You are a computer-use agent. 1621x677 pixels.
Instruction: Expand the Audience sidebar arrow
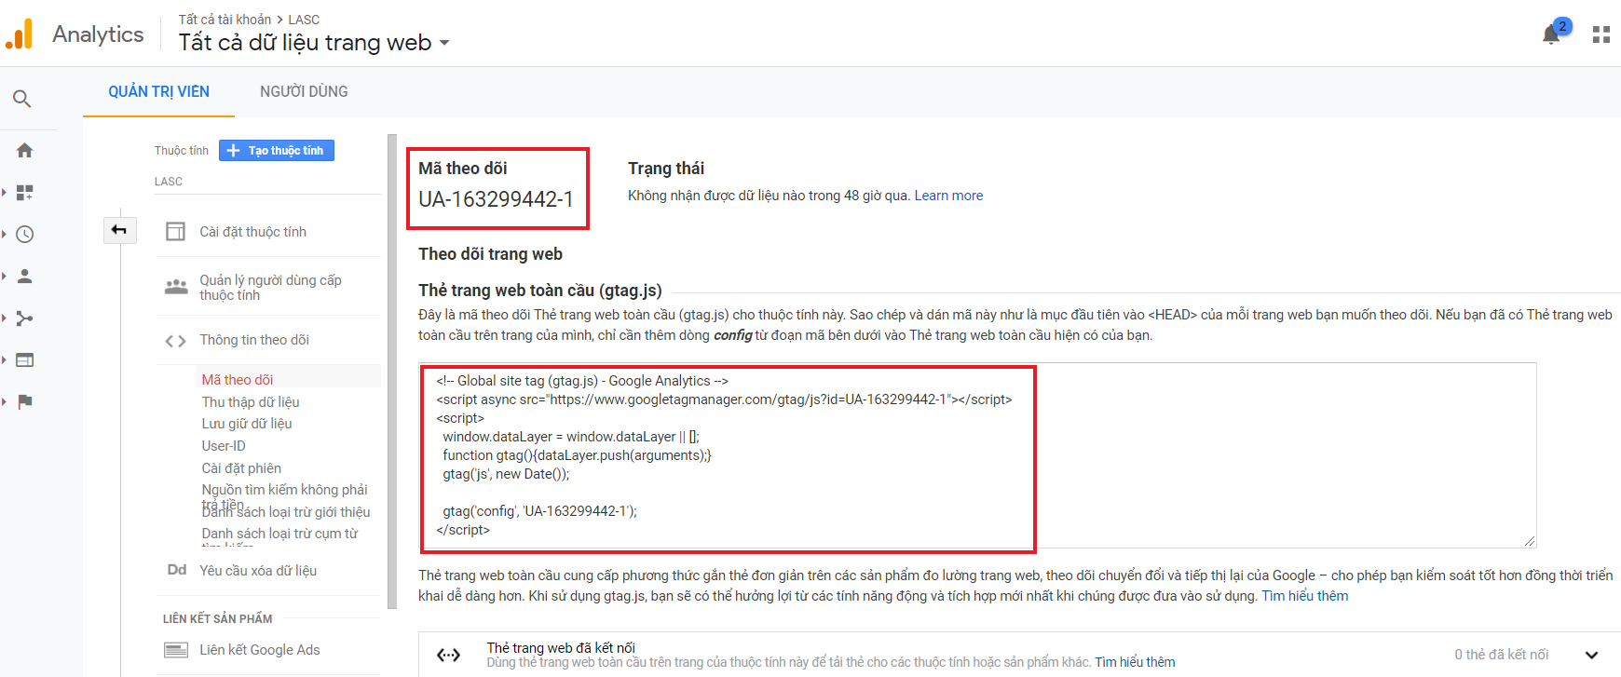(x=4, y=276)
